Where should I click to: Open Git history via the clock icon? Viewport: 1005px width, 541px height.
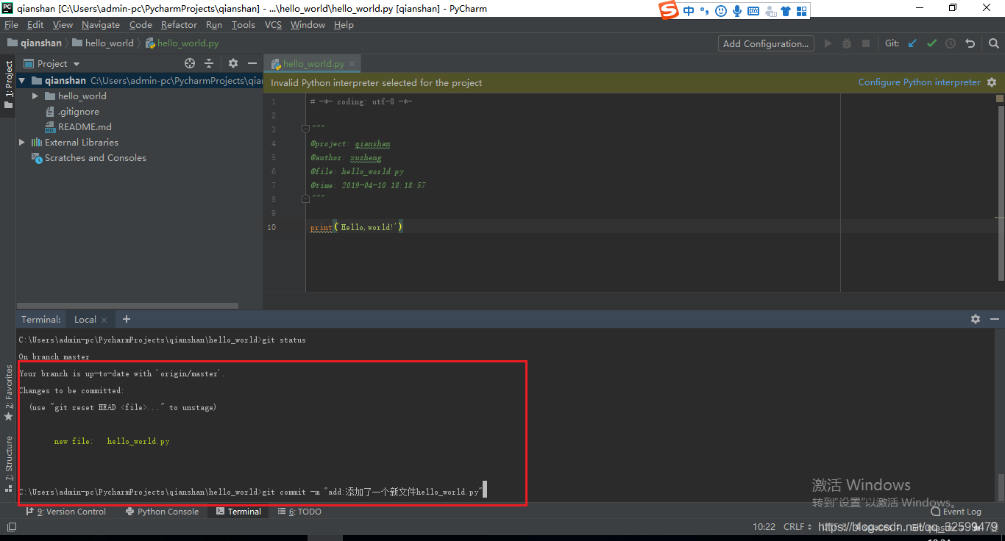[951, 43]
